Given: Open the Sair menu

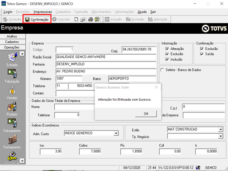Looking at the screenshot, I should [x=153, y=12].
